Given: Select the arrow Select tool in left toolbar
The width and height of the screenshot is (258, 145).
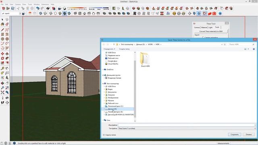Looking at the screenshot, I should point(2,20).
